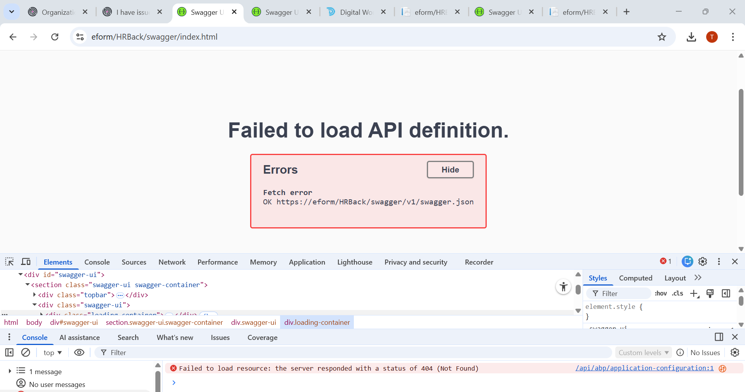
Task: Click the console Filter input field
Action: click(x=350, y=353)
